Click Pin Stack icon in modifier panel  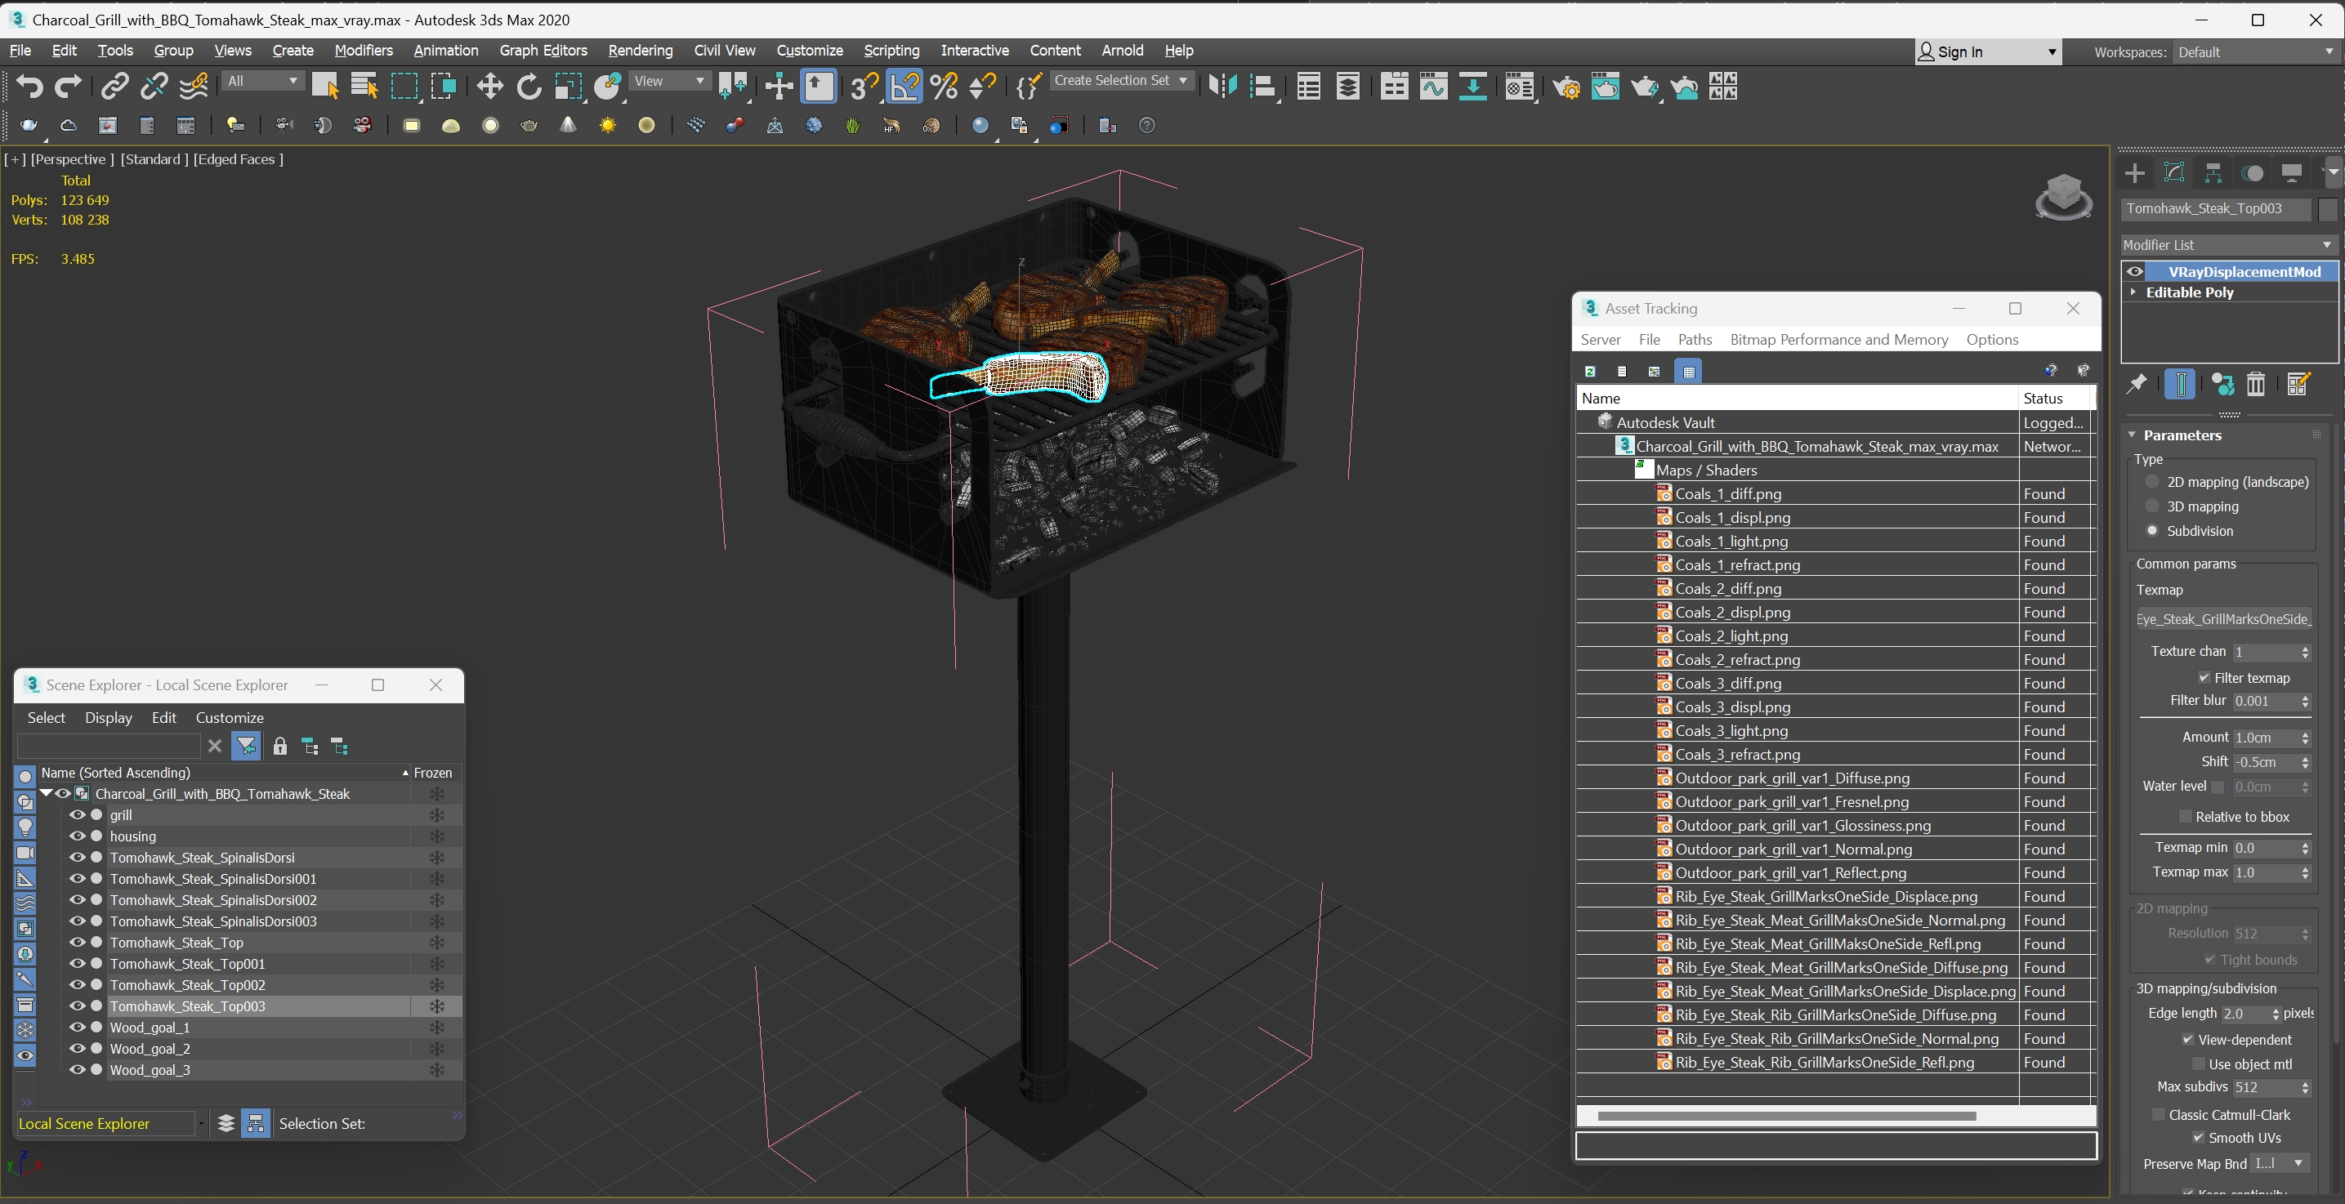tap(2136, 384)
